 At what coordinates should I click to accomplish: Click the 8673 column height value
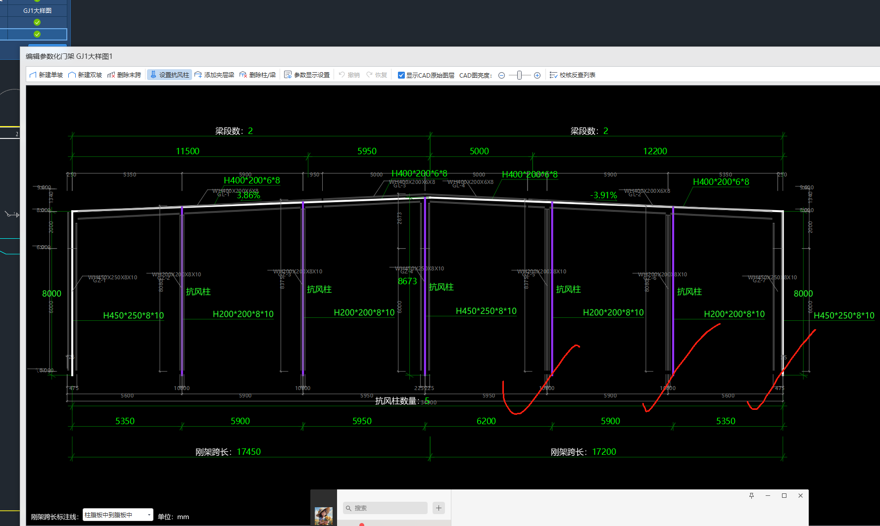407,281
